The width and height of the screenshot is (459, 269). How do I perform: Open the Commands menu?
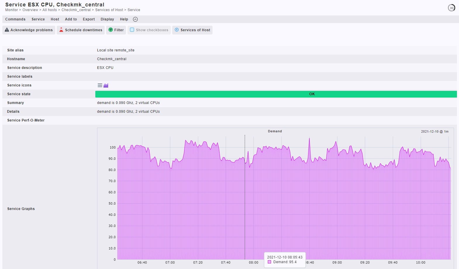pyautogui.click(x=15, y=19)
